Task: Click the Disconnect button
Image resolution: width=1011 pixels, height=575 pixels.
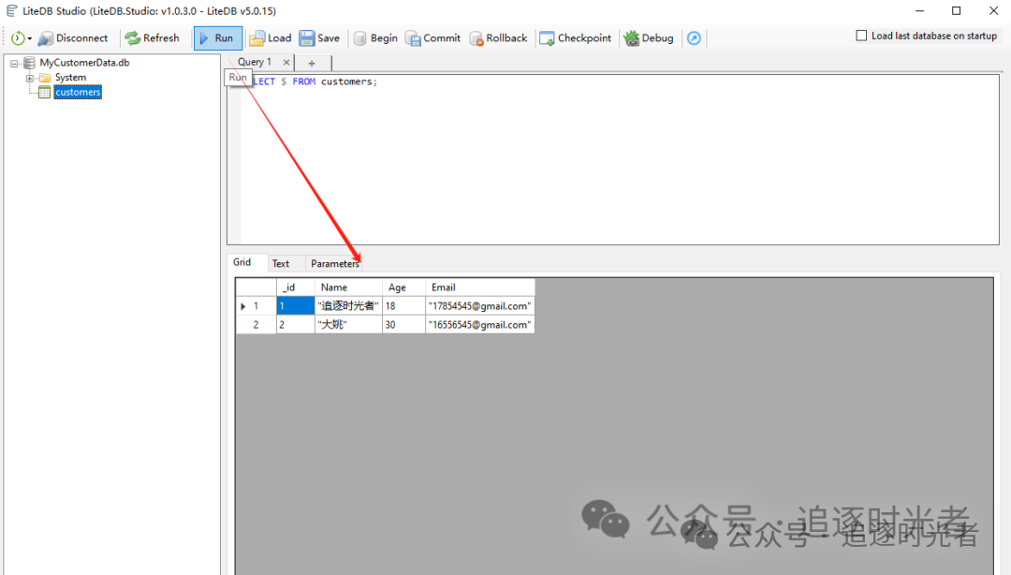Action: coord(73,38)
